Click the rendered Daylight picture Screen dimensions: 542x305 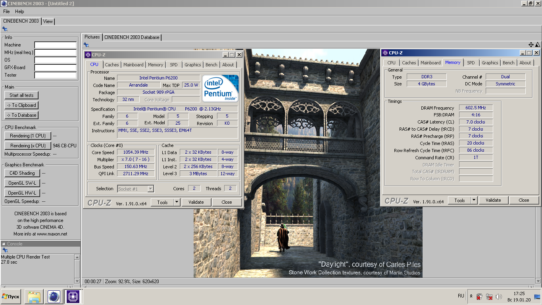click(308, 163)
